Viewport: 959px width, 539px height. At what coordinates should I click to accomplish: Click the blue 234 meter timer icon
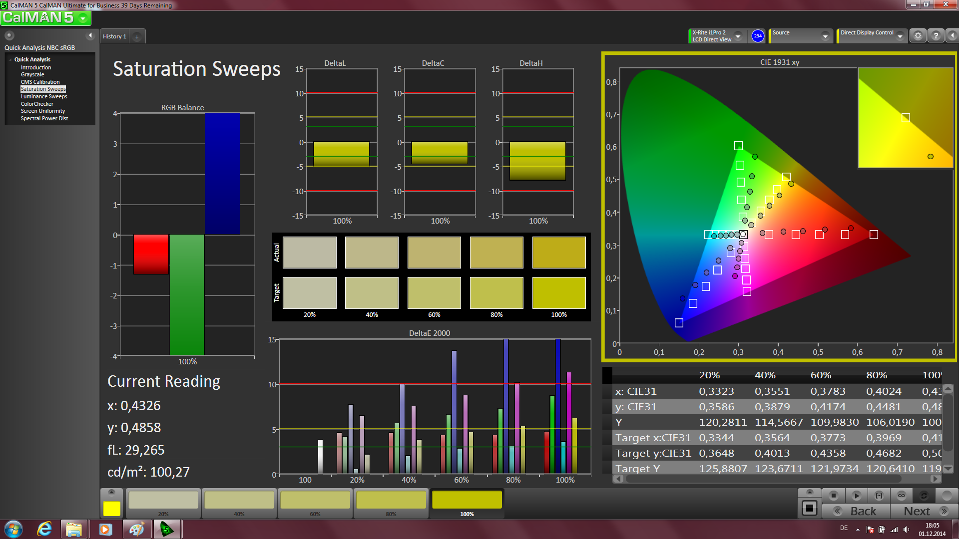[x=758, y=36]
